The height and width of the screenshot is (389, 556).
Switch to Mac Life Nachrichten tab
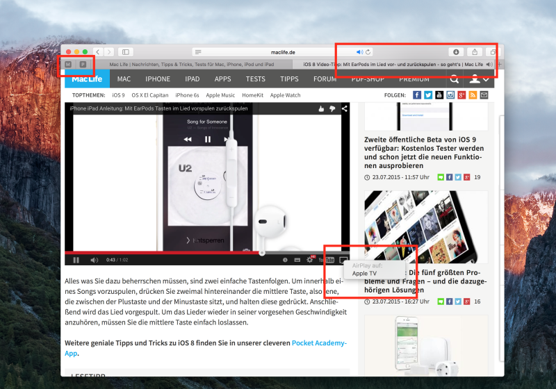click(192, 64)
